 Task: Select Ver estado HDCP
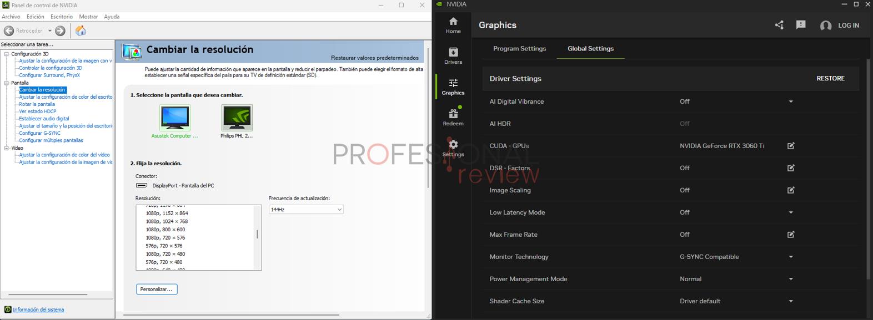pos(38,111)
